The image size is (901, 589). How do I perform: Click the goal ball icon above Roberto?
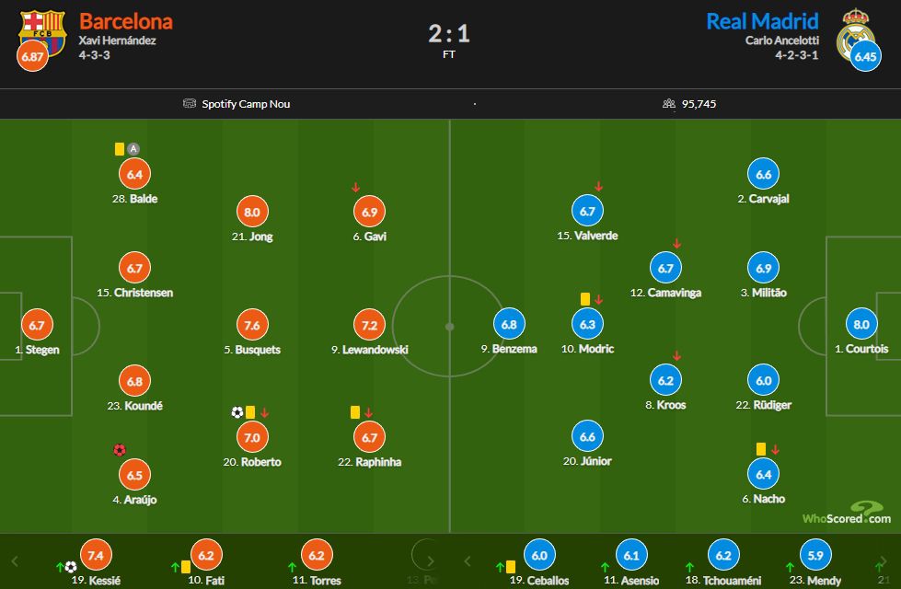pos(237,412)
